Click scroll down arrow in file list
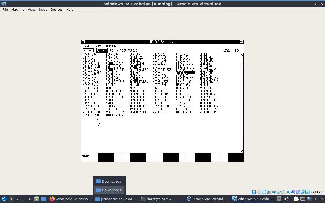The height and width of the screenshot is (203, 325). tap(242, 150)
